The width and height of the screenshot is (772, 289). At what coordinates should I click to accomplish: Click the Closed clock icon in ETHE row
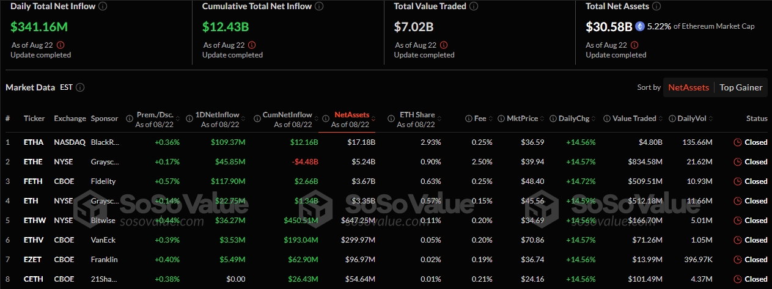(x=738, y=162)
